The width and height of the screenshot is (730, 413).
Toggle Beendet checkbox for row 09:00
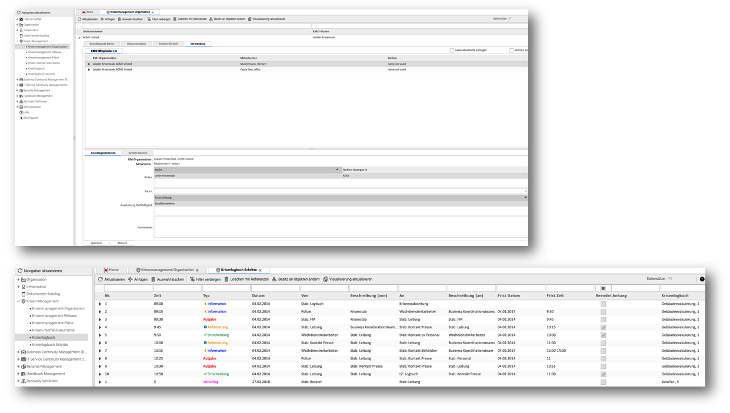pyautogui.click(x=603, y=304)
